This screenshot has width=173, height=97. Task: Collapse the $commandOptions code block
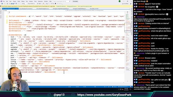(x=8, y=35)
